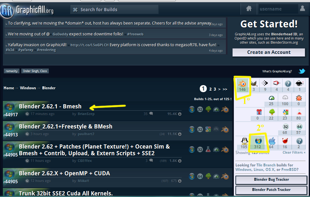Go to next page with > arrow
Image resolution: width=310 pixels, height=197 pixels.
pos(219,89)
